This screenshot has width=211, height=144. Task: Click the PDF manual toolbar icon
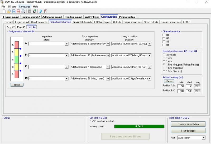pos(46,11)
